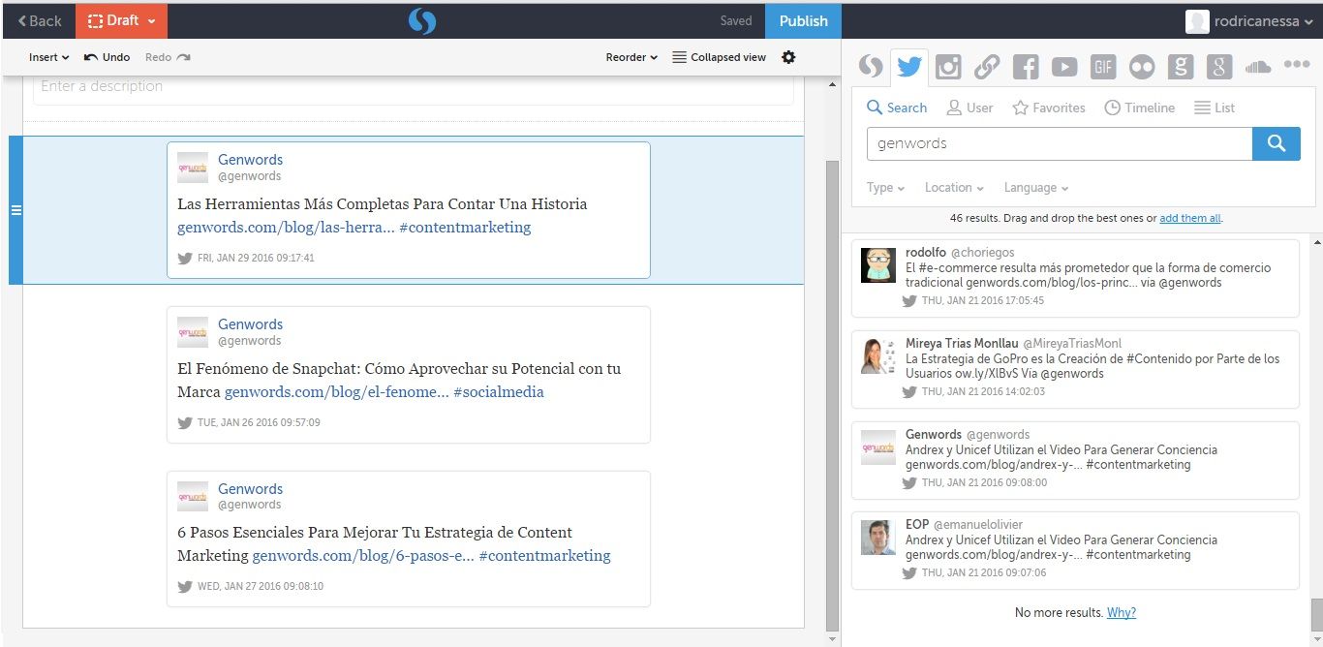This screenshot has height=647, width=1323.
Task: Open the embed URL link source icon
Action: (987, 67)
